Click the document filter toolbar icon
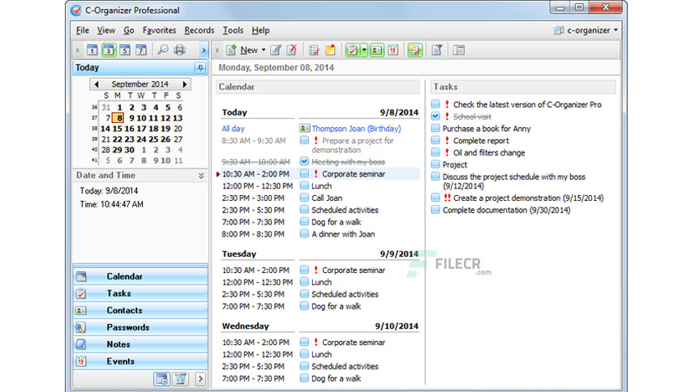 pyautogui.click(x=436, y=50)
